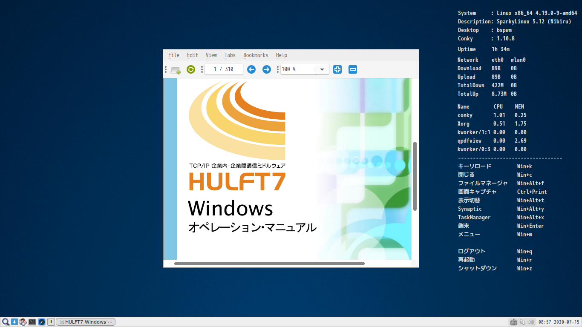The width and height of the screenshot is (582, 327).
Task: Click the TaskManager Win+Alt+x conky line
Action: 501,217
